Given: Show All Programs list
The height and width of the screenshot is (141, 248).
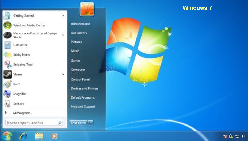Looking at the screenshot, I should click(x=21, y=113).
